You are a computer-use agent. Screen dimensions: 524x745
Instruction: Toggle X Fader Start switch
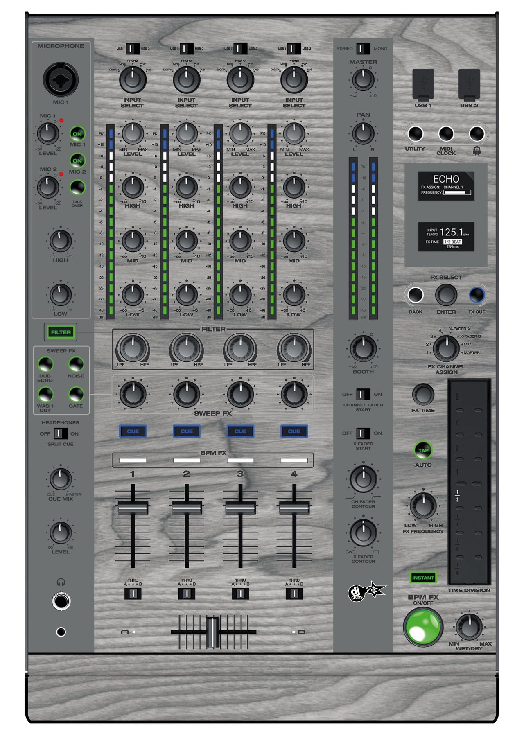pyautogui.click(x=363, y=433)
